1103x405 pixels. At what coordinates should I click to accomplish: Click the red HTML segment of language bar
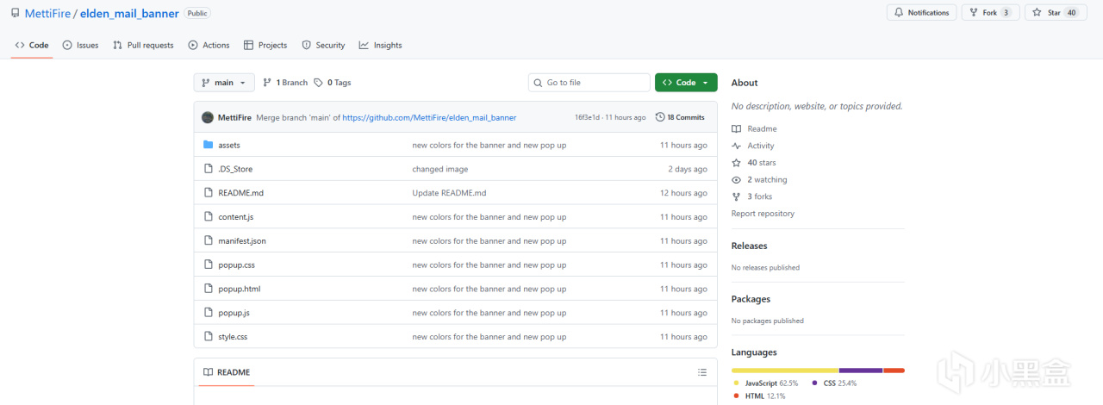pyautogui.click(x=894, y=371)
